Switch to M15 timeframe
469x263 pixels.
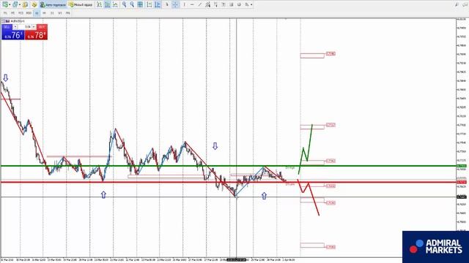[x=21, y=13]
